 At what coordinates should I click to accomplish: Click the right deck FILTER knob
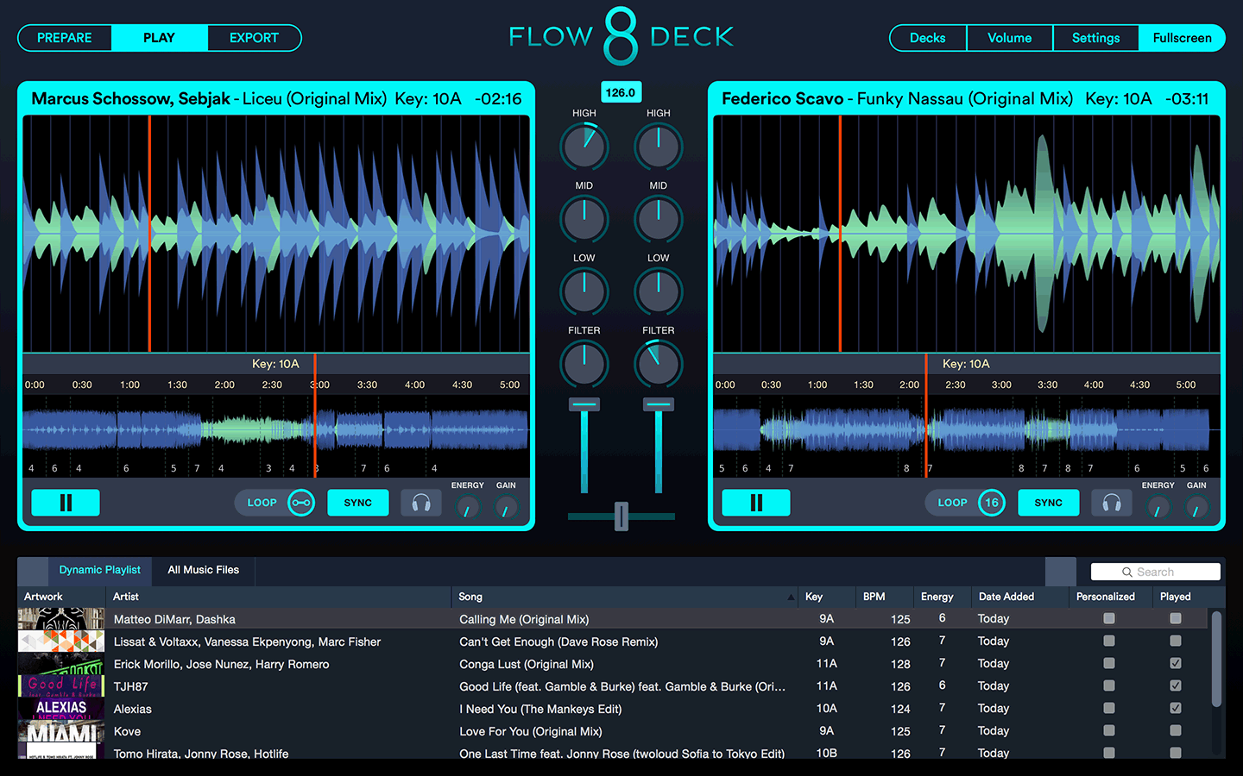point(659,364)
